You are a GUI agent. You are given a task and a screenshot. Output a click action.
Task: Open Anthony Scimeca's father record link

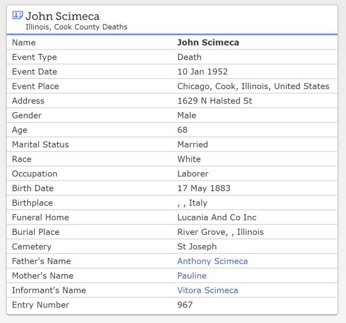[212, 261]
